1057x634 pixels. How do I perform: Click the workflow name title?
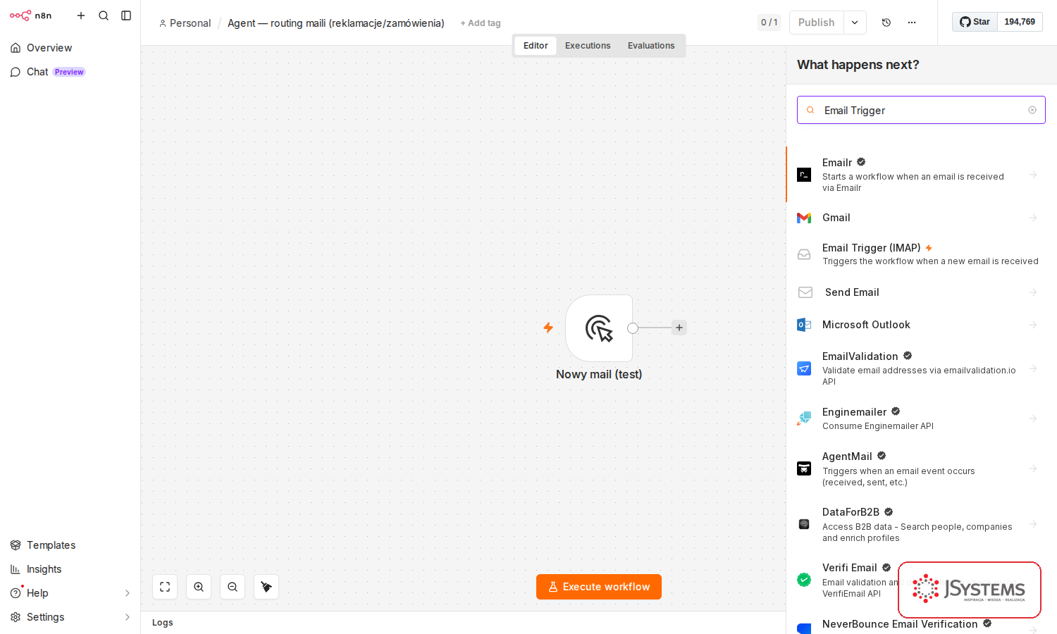click(x=335, y=23)
